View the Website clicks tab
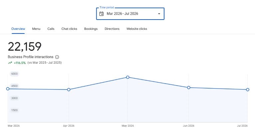This screenshot has width=255, height=131. click(136, 29)
